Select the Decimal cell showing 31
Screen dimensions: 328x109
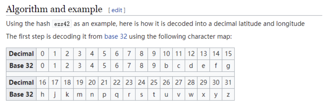[x=228, y=83]
